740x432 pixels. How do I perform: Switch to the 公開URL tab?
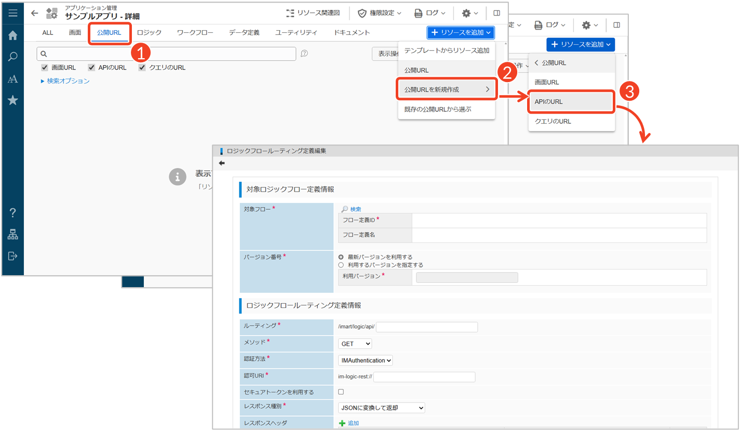click(109, 33)
